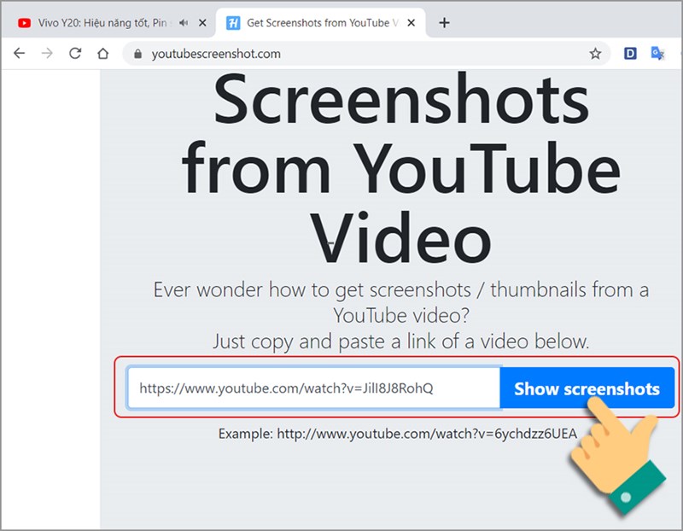
Task: Click the example URL with 6ychdzz6UEA
Action: pos(427,434)
